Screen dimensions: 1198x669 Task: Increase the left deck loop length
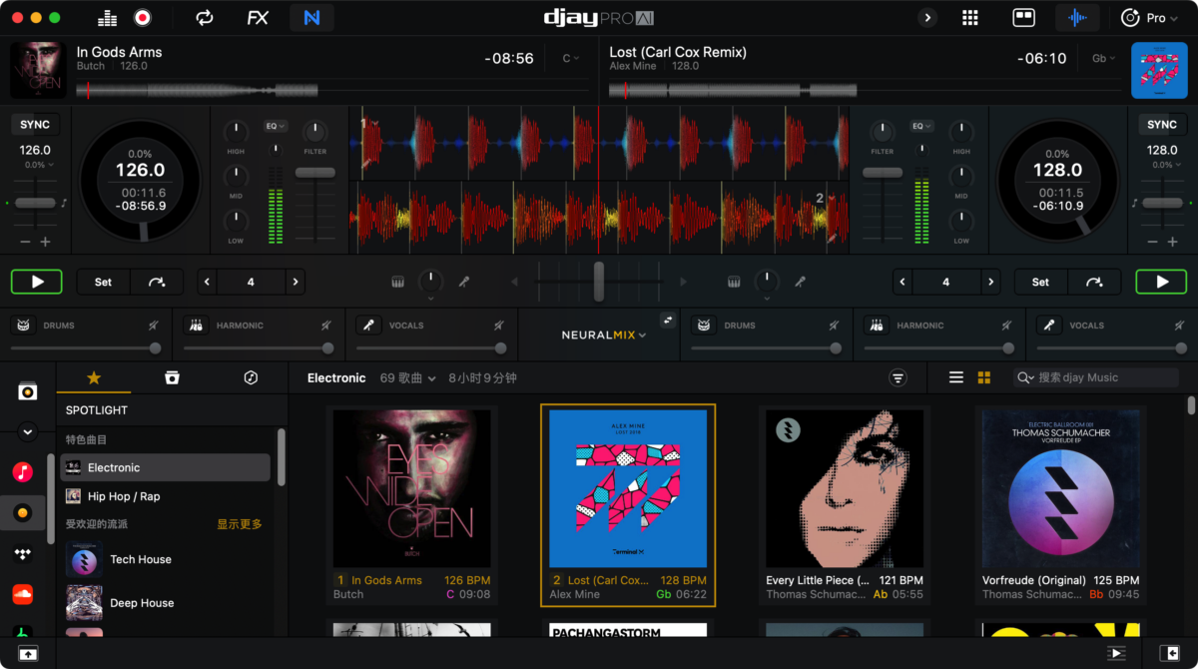(x=295, y=282)
